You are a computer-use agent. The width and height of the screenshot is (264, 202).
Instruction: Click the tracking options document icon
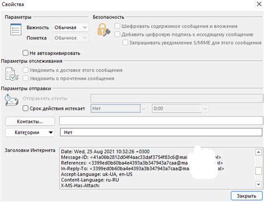click(12, 74)
